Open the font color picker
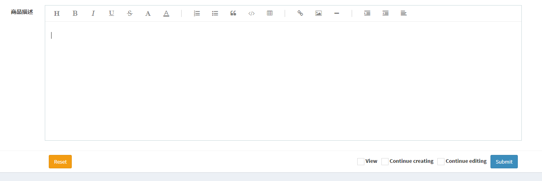542x181 pixels. click(x=148, y=13)
